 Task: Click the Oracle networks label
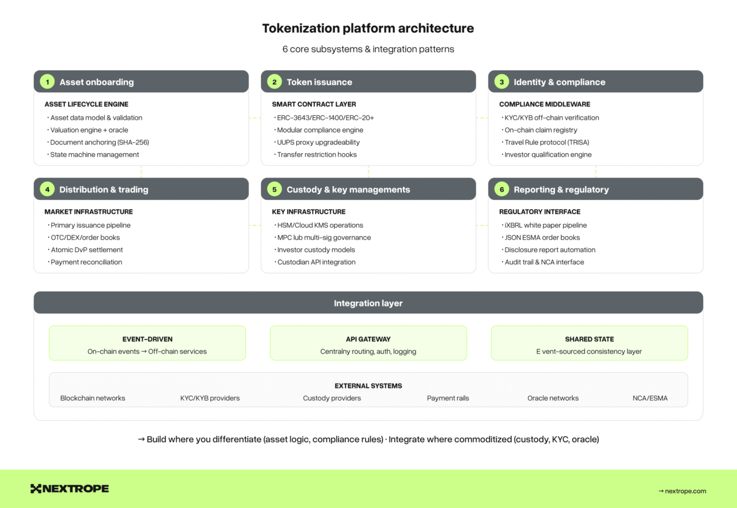(x=553, y=398)
